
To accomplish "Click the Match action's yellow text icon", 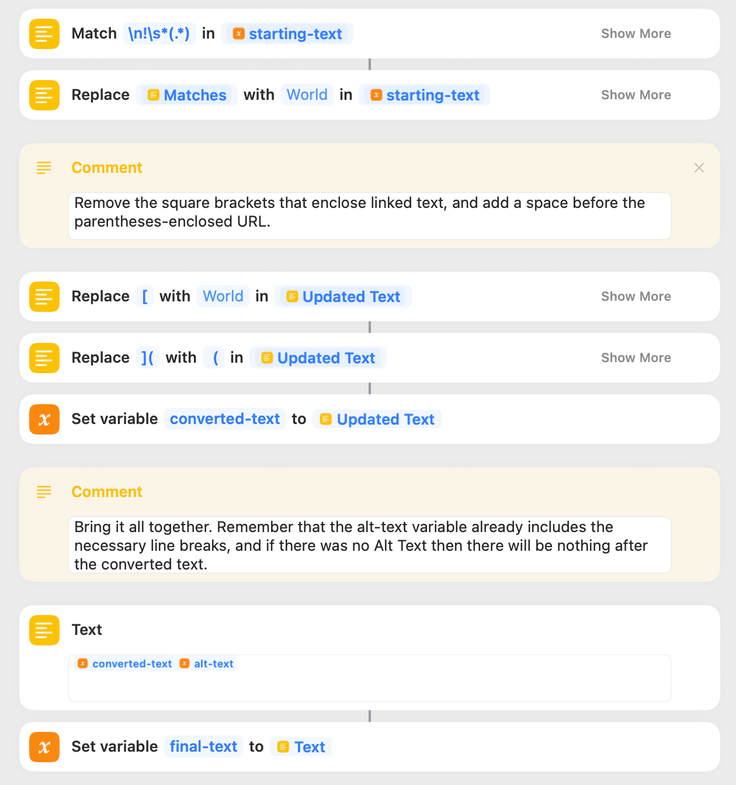I will coord(44,34).
